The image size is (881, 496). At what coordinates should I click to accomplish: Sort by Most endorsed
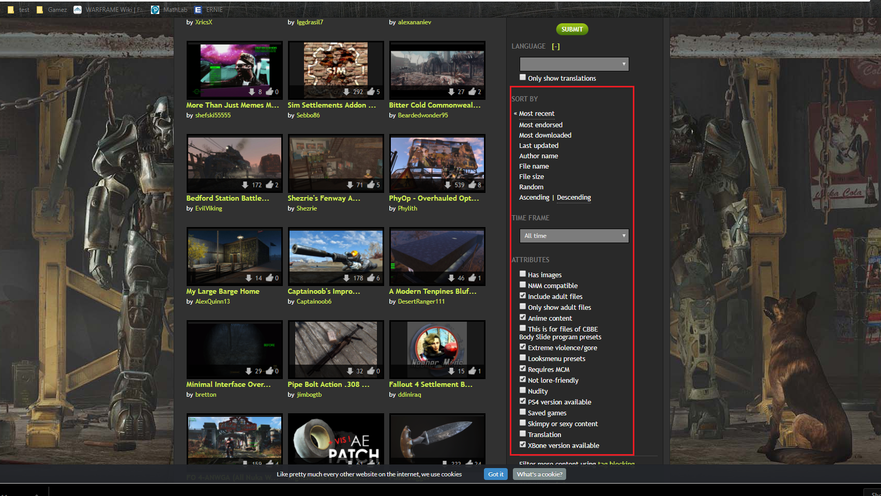pyautogui.click(x=541, y=125)
